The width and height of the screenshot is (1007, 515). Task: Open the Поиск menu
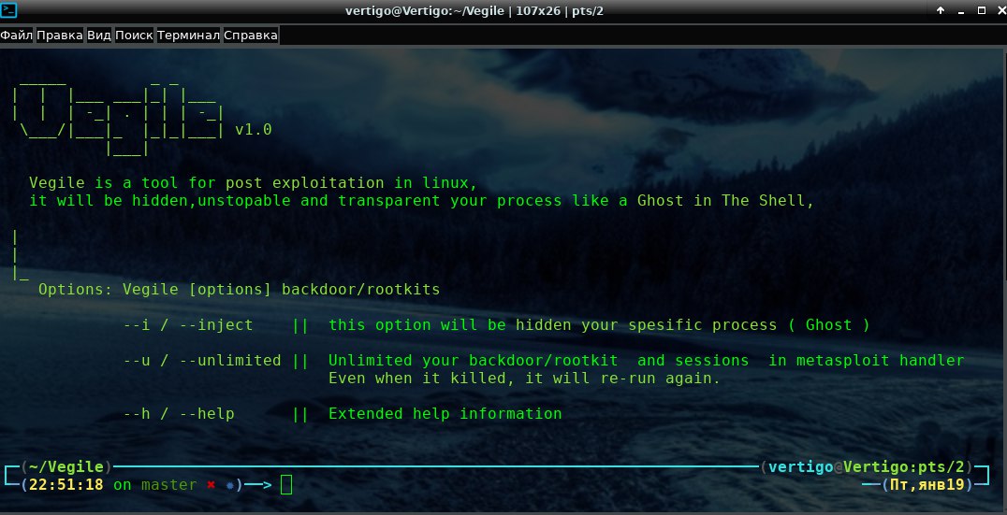click(134, 36)
